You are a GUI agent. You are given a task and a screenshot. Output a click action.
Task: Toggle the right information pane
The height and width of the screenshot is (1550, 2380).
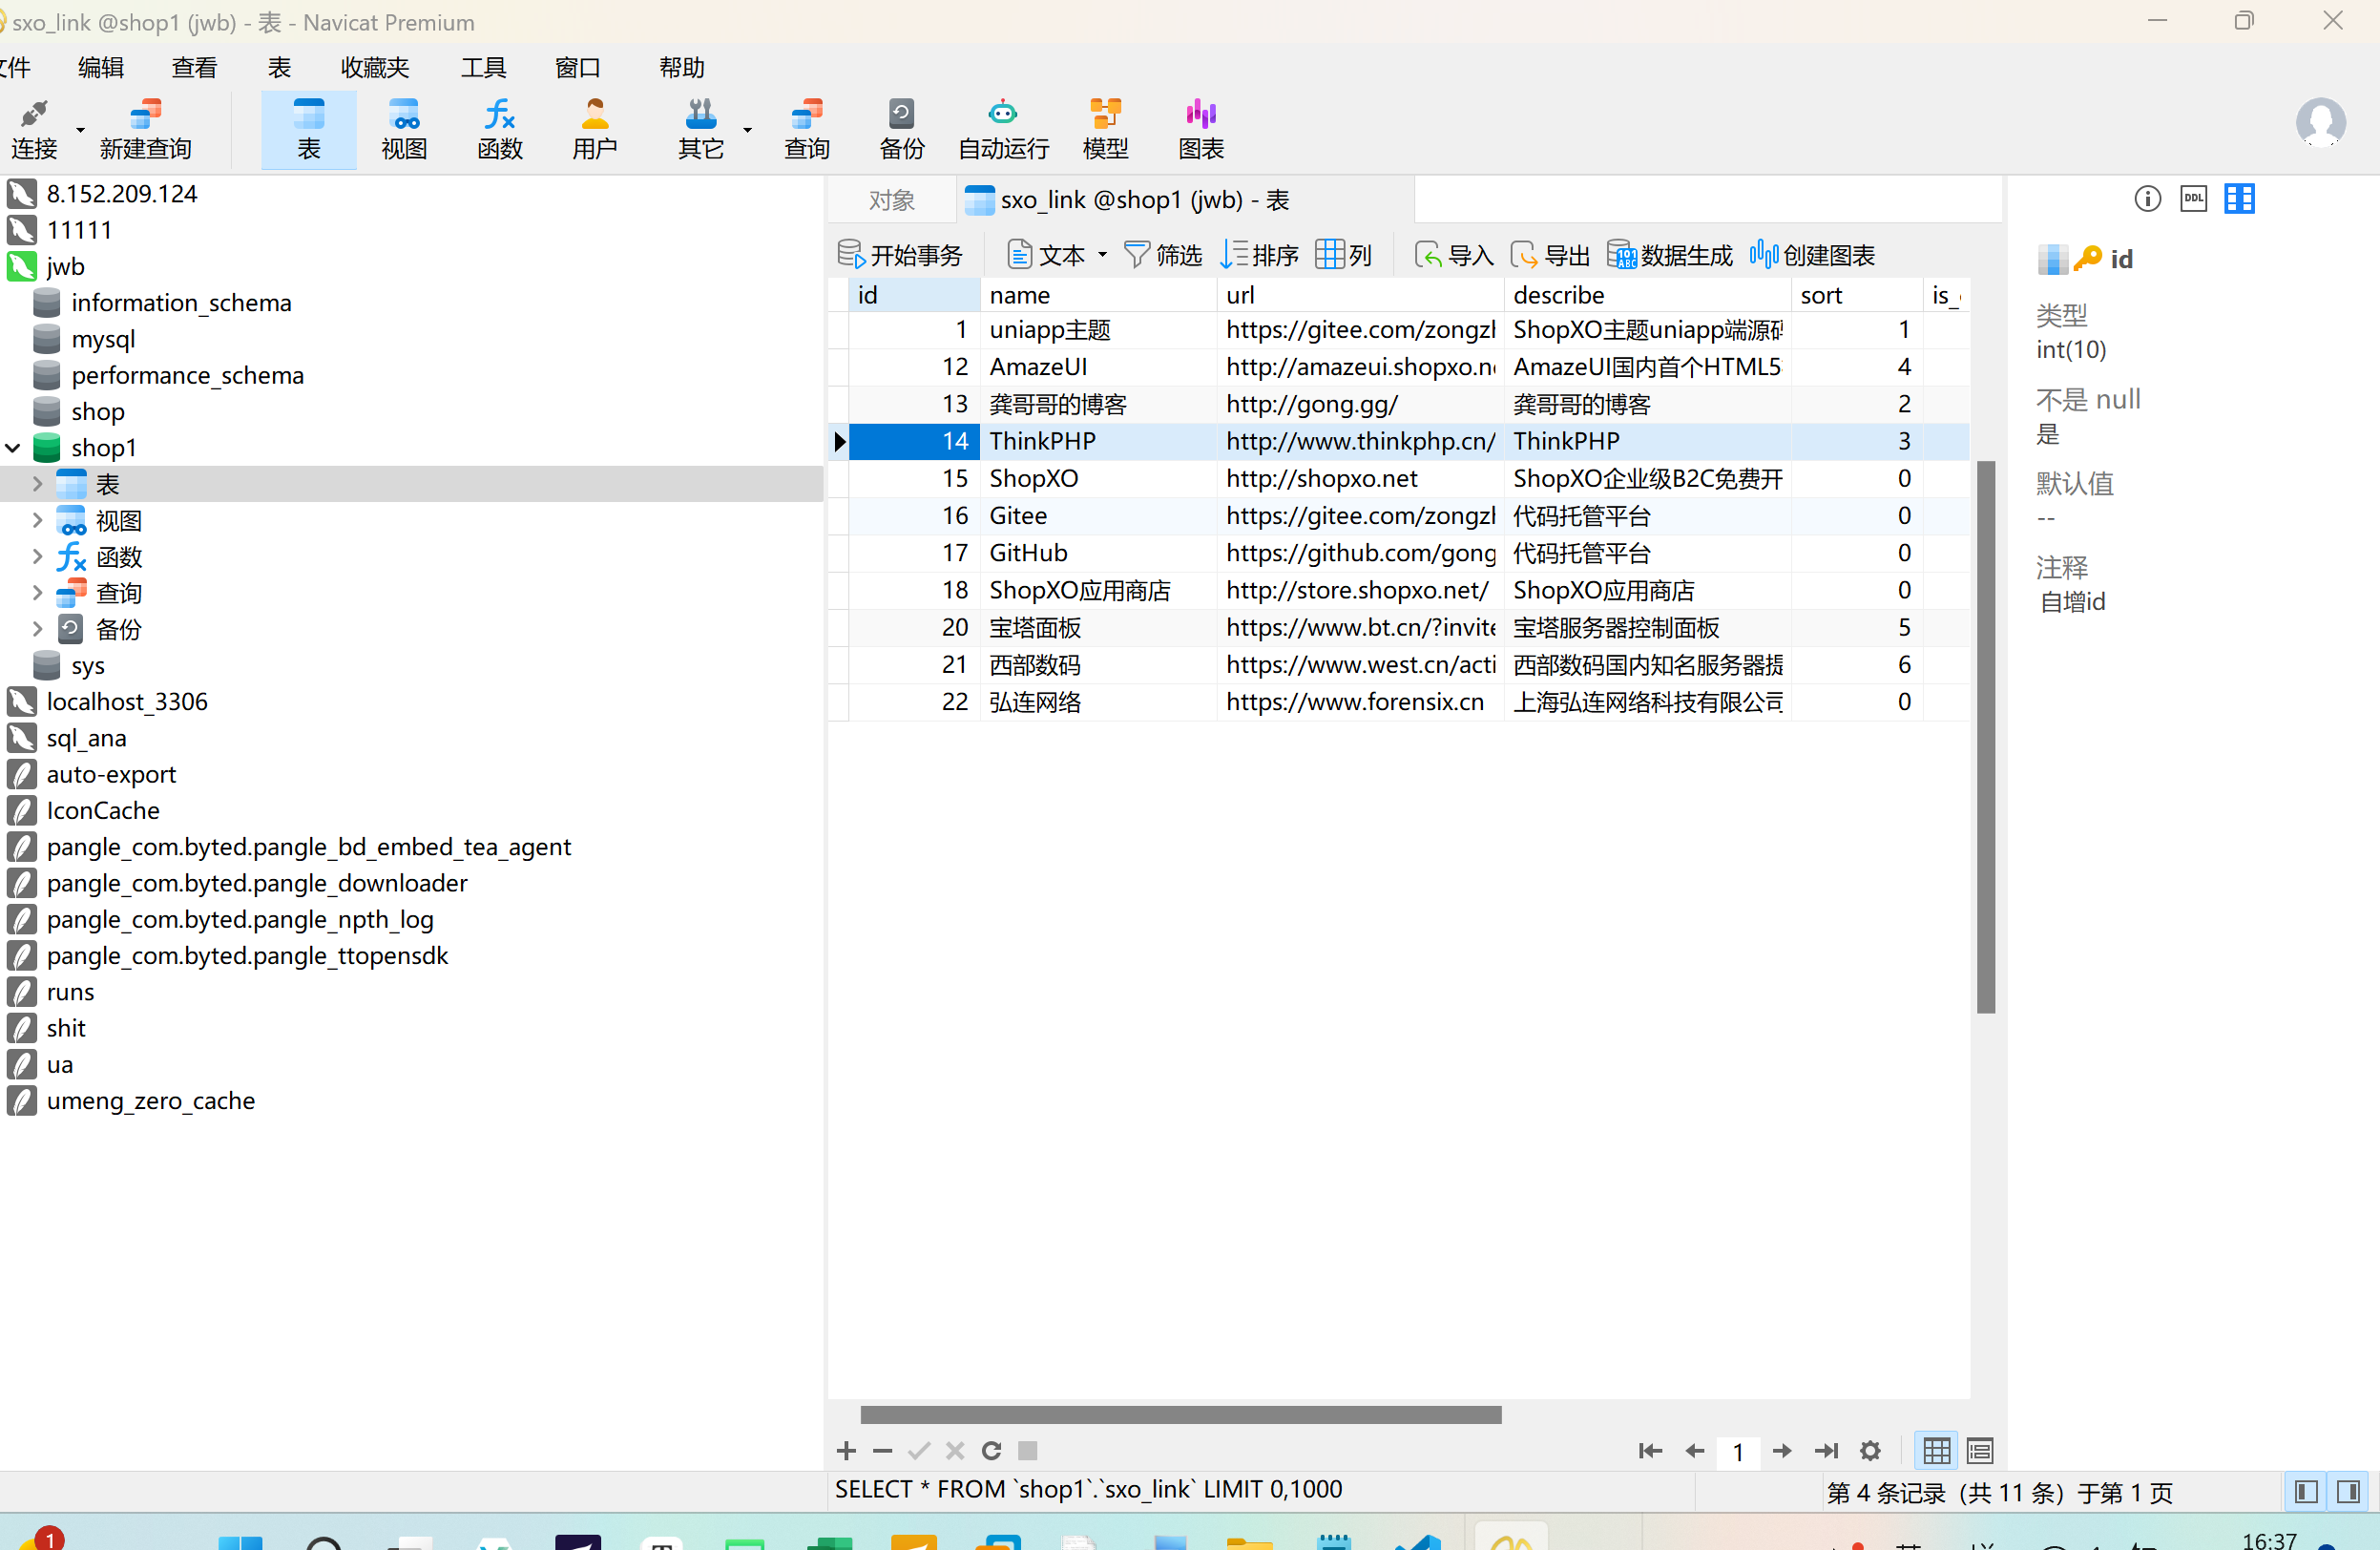[2349, 1492]
